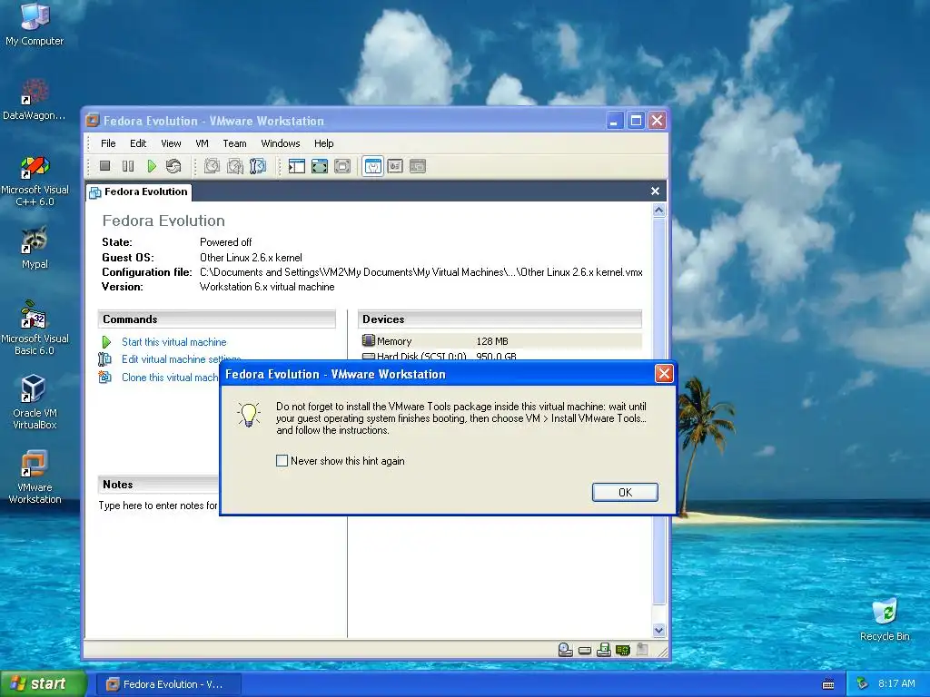Open the Help menu
The image size is (930, 697).
point(324,143)
